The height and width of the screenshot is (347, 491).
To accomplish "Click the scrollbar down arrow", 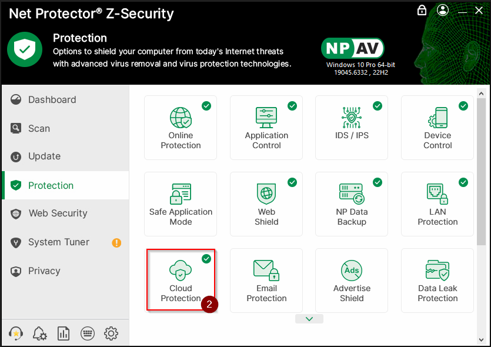I will [x=481, y=338].
